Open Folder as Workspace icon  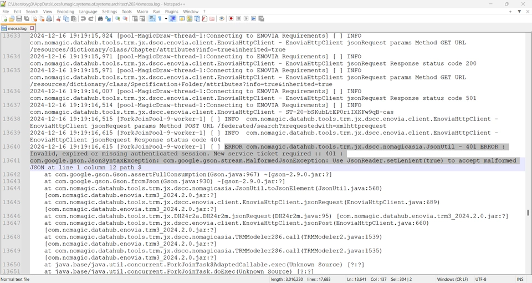(x=212, y=19)
